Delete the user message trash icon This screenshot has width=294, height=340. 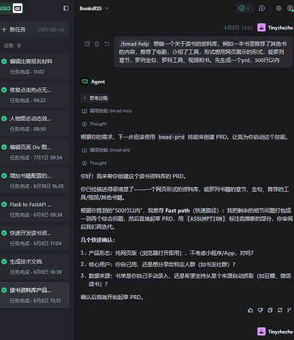point(97,44)
